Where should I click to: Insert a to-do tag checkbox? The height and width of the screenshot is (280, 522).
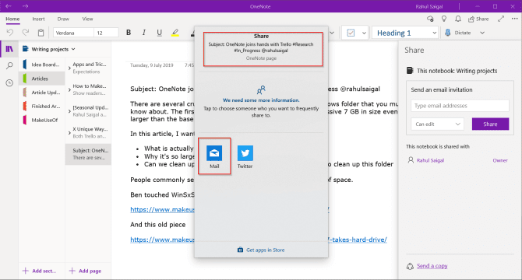pos(351,33)
